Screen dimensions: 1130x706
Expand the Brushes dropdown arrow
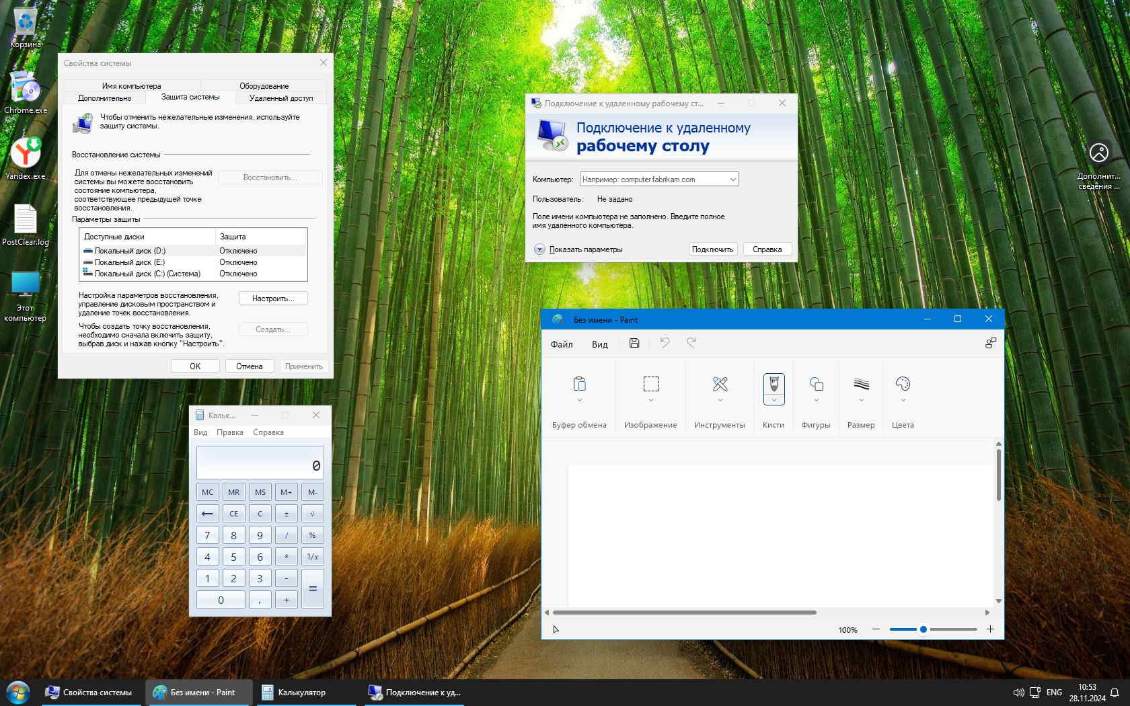click(x=774, y=400)
